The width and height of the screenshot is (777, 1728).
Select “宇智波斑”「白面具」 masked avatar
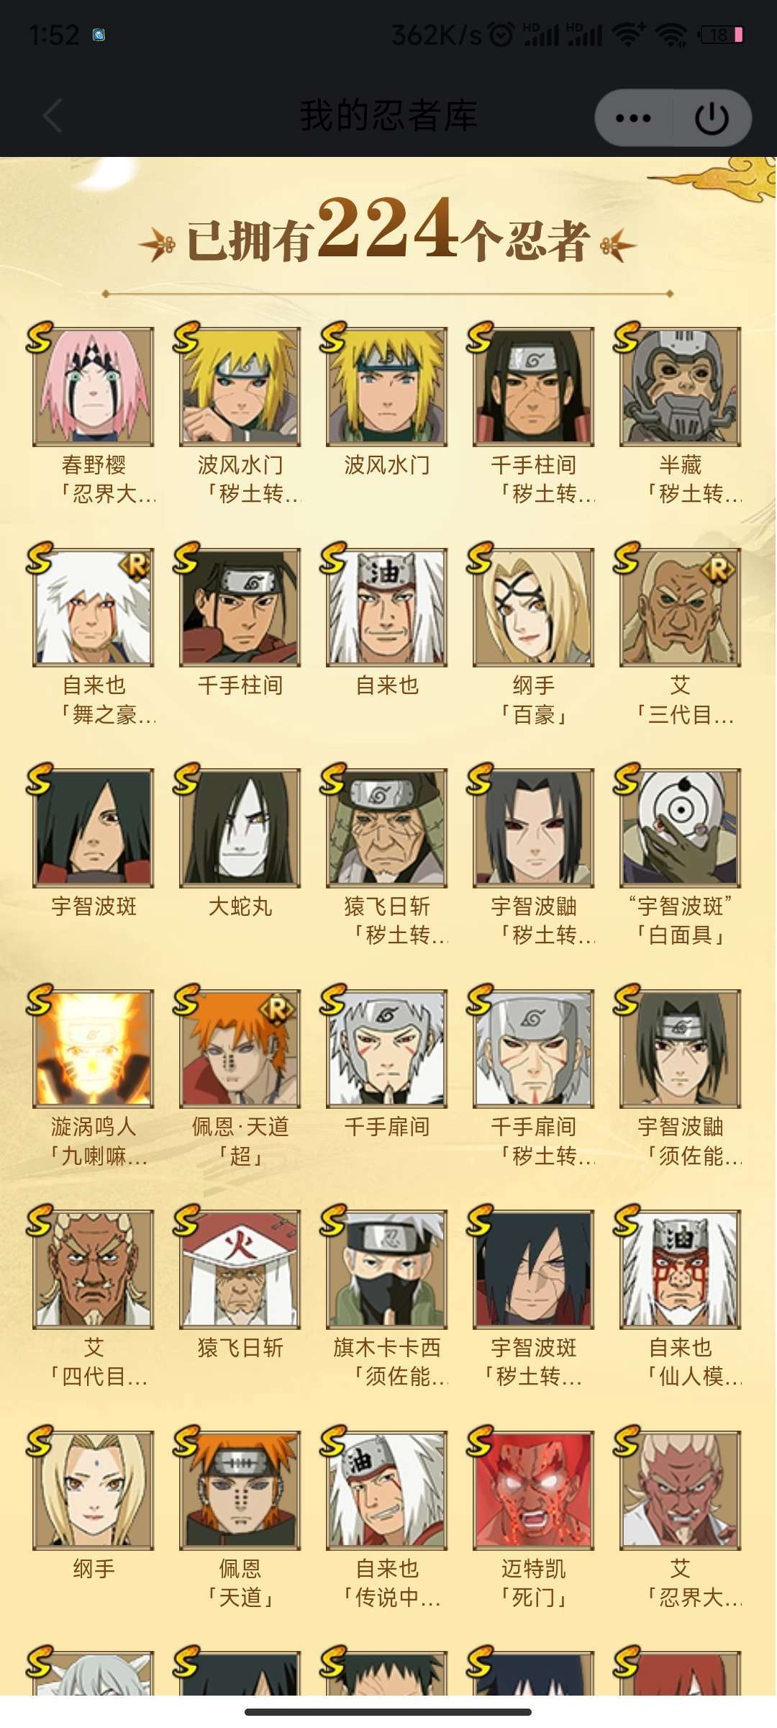[x=680, y=828]
